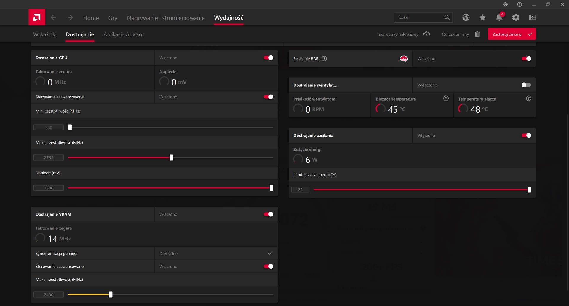
Task: Click Test wytrzymałościowy text
Action: (x=397, y=34)
